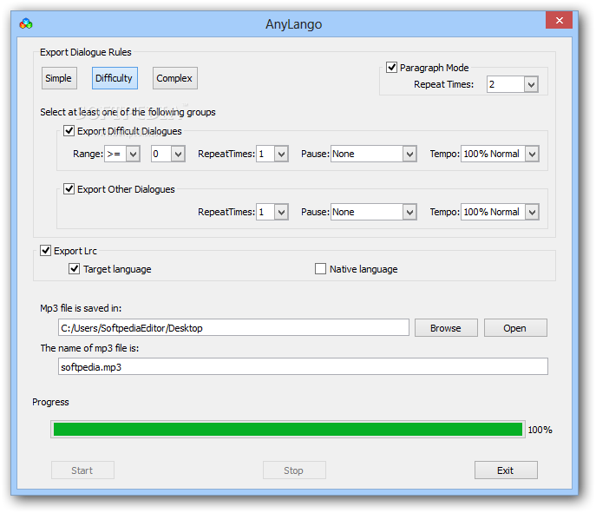Click 'Select at least one of the following groups' text
The width and height of the screenshot is (596, 513).
(128, 112)
